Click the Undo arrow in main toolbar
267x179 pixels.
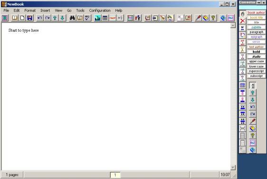[x=40, y=18]
